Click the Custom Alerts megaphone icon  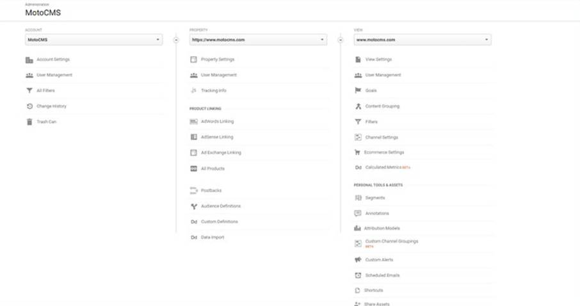click(358, 260)
